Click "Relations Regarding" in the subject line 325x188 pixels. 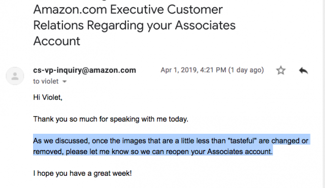(x=88, y=25)
